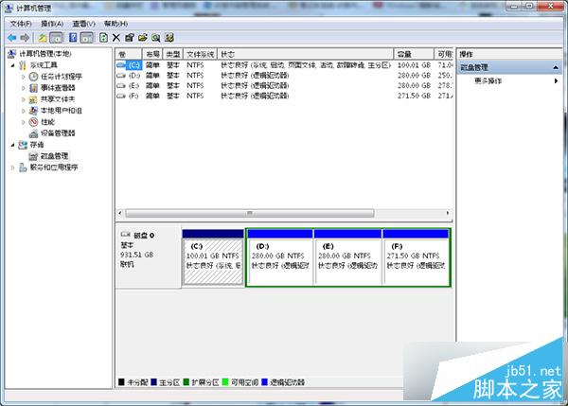Click the black X delete toolbar icon

pyautogui.click(x=115, y=38)
